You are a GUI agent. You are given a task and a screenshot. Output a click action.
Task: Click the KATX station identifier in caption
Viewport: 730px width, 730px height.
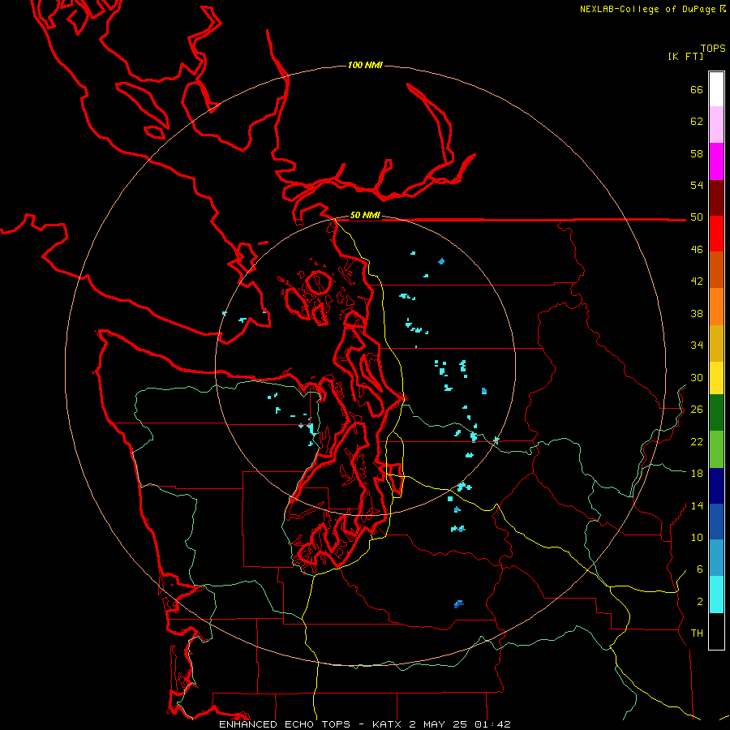coord(389,724)
